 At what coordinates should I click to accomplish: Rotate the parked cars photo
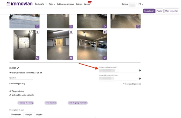point(105,58)
